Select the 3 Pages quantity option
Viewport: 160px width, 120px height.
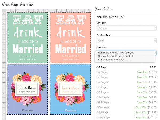pyautogui.click(x=98, y=77)
